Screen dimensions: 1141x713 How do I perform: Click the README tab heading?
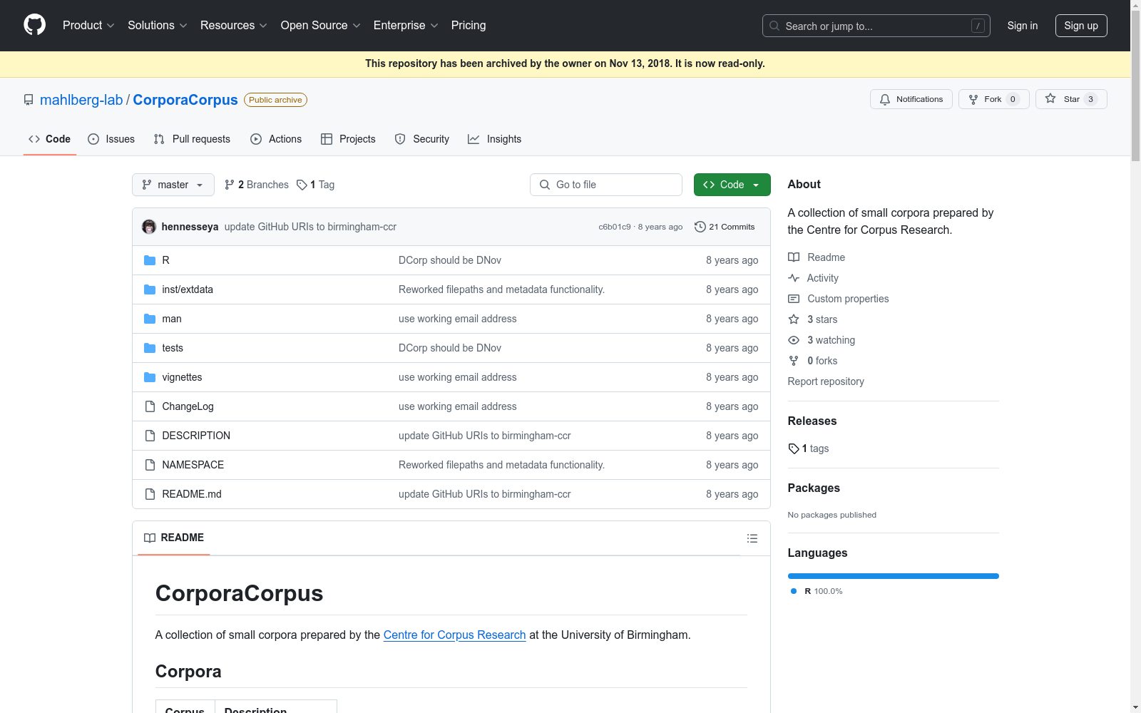(x=174, y=538)
